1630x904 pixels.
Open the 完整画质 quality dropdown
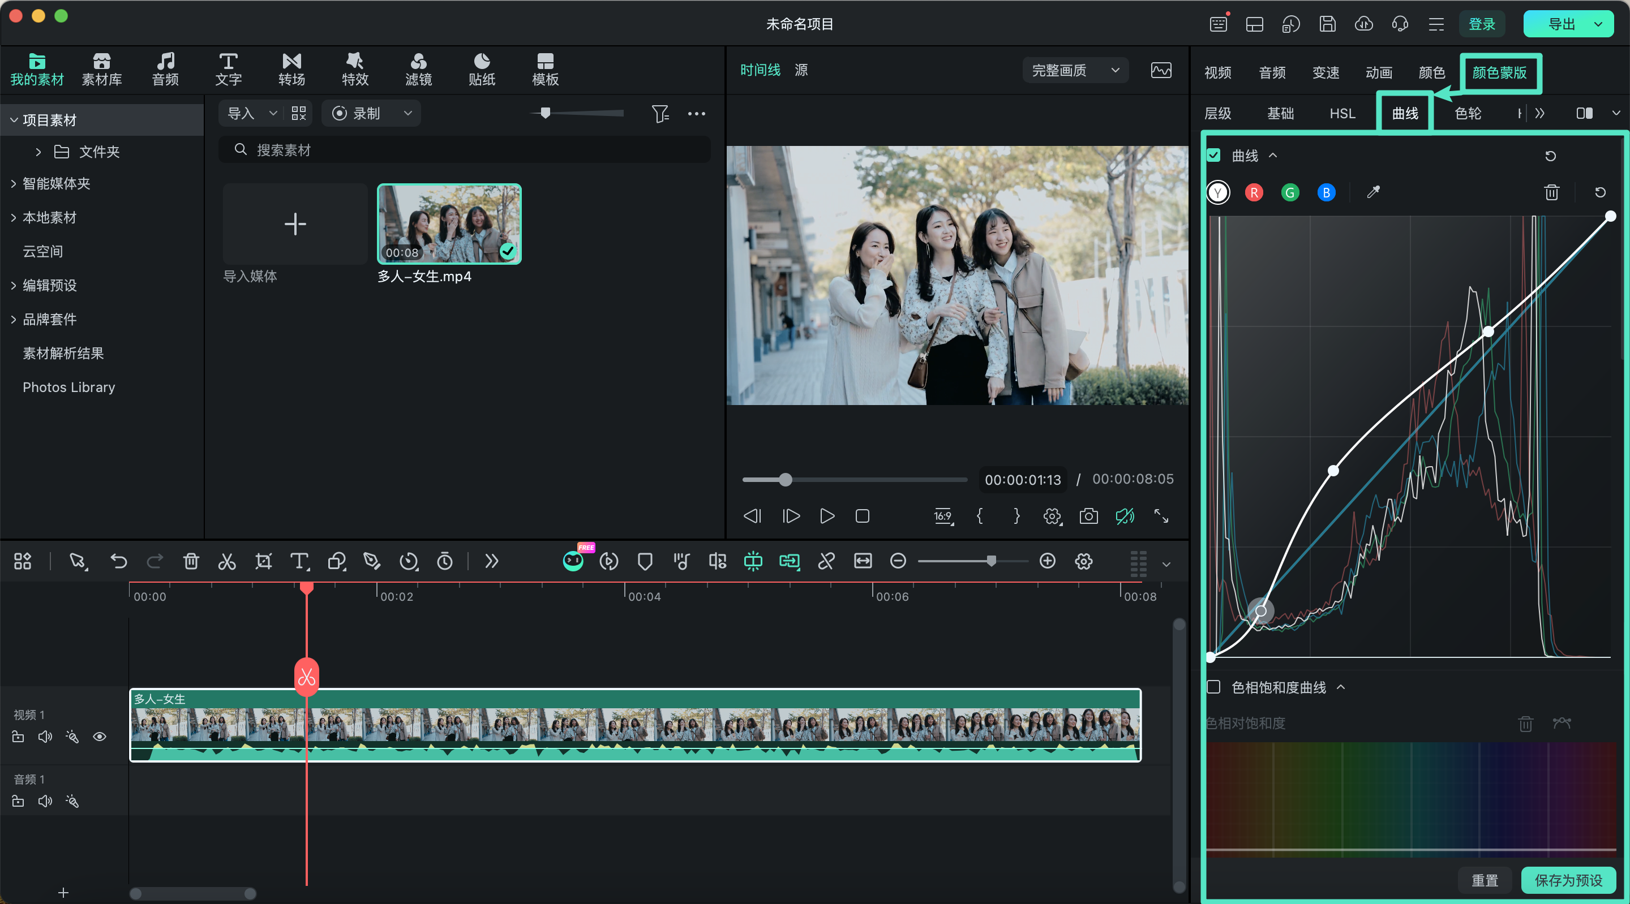(1075, 70)
